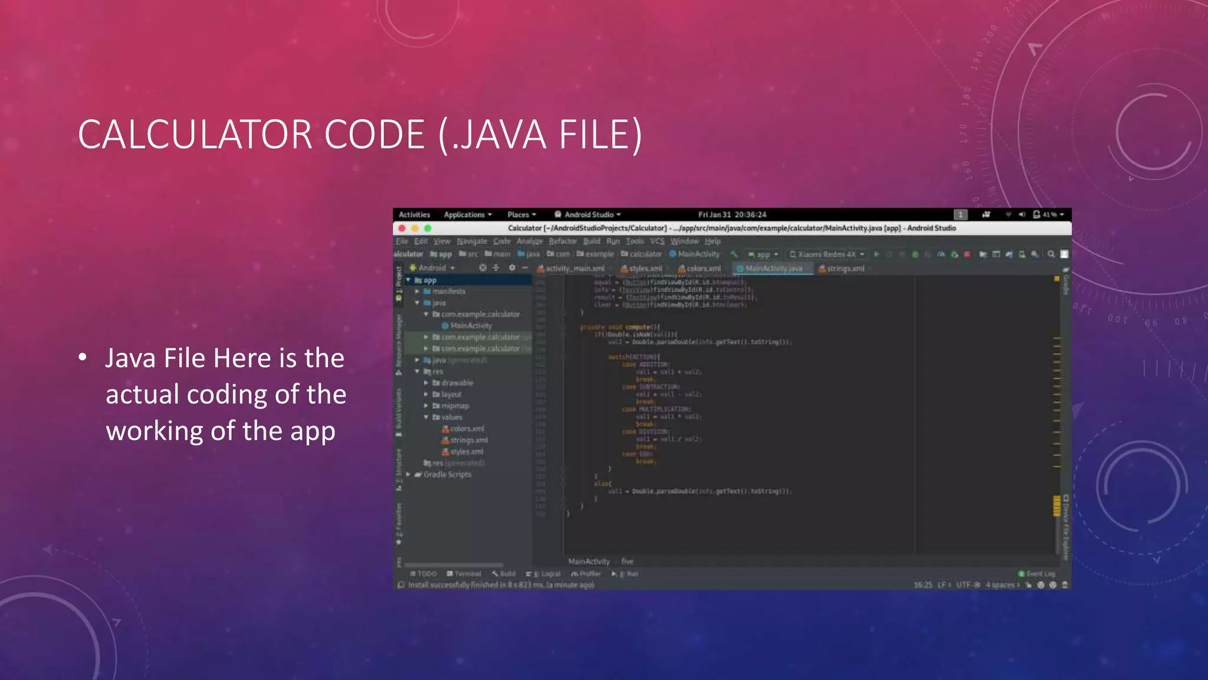Screen dimensions: 1208x680
Task: Open Project panel settings gear
Action: (x=512, y=268)
